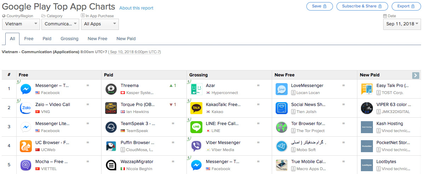The width and height of the screenshot is (426, 174).
Task: Select the Paid tab
Action: [47, 39]
